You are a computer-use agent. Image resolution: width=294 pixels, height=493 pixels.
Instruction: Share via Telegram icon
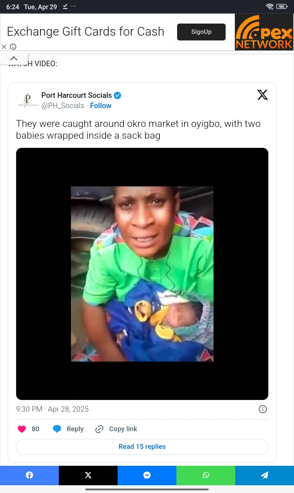tap(265, 475)
